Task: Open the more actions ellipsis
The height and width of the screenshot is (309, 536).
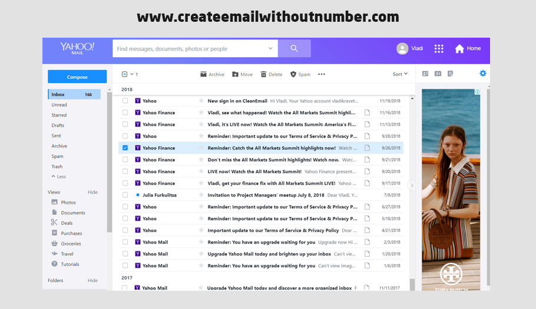Action: (x=322, y=74)
